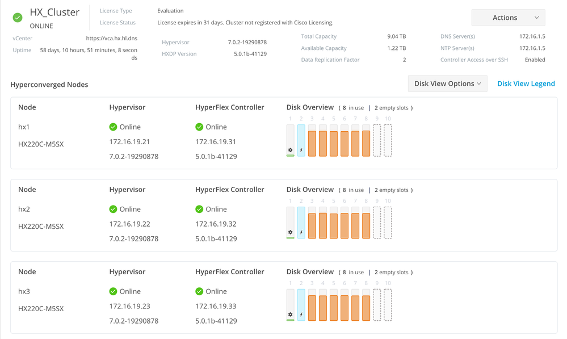Click the license expires in 31 days message
The image size is (567, 339).
[x=245, y=23]
